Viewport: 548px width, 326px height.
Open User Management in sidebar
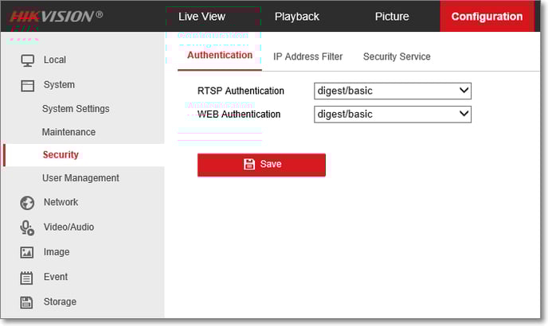click(80, 178)
